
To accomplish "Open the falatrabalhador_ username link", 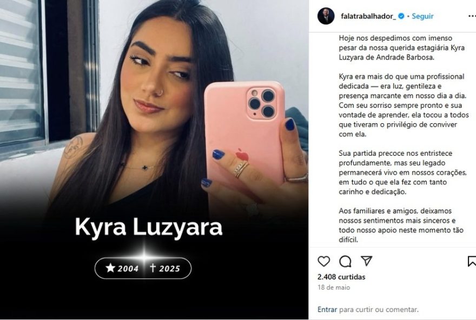I will coord(368,16).
